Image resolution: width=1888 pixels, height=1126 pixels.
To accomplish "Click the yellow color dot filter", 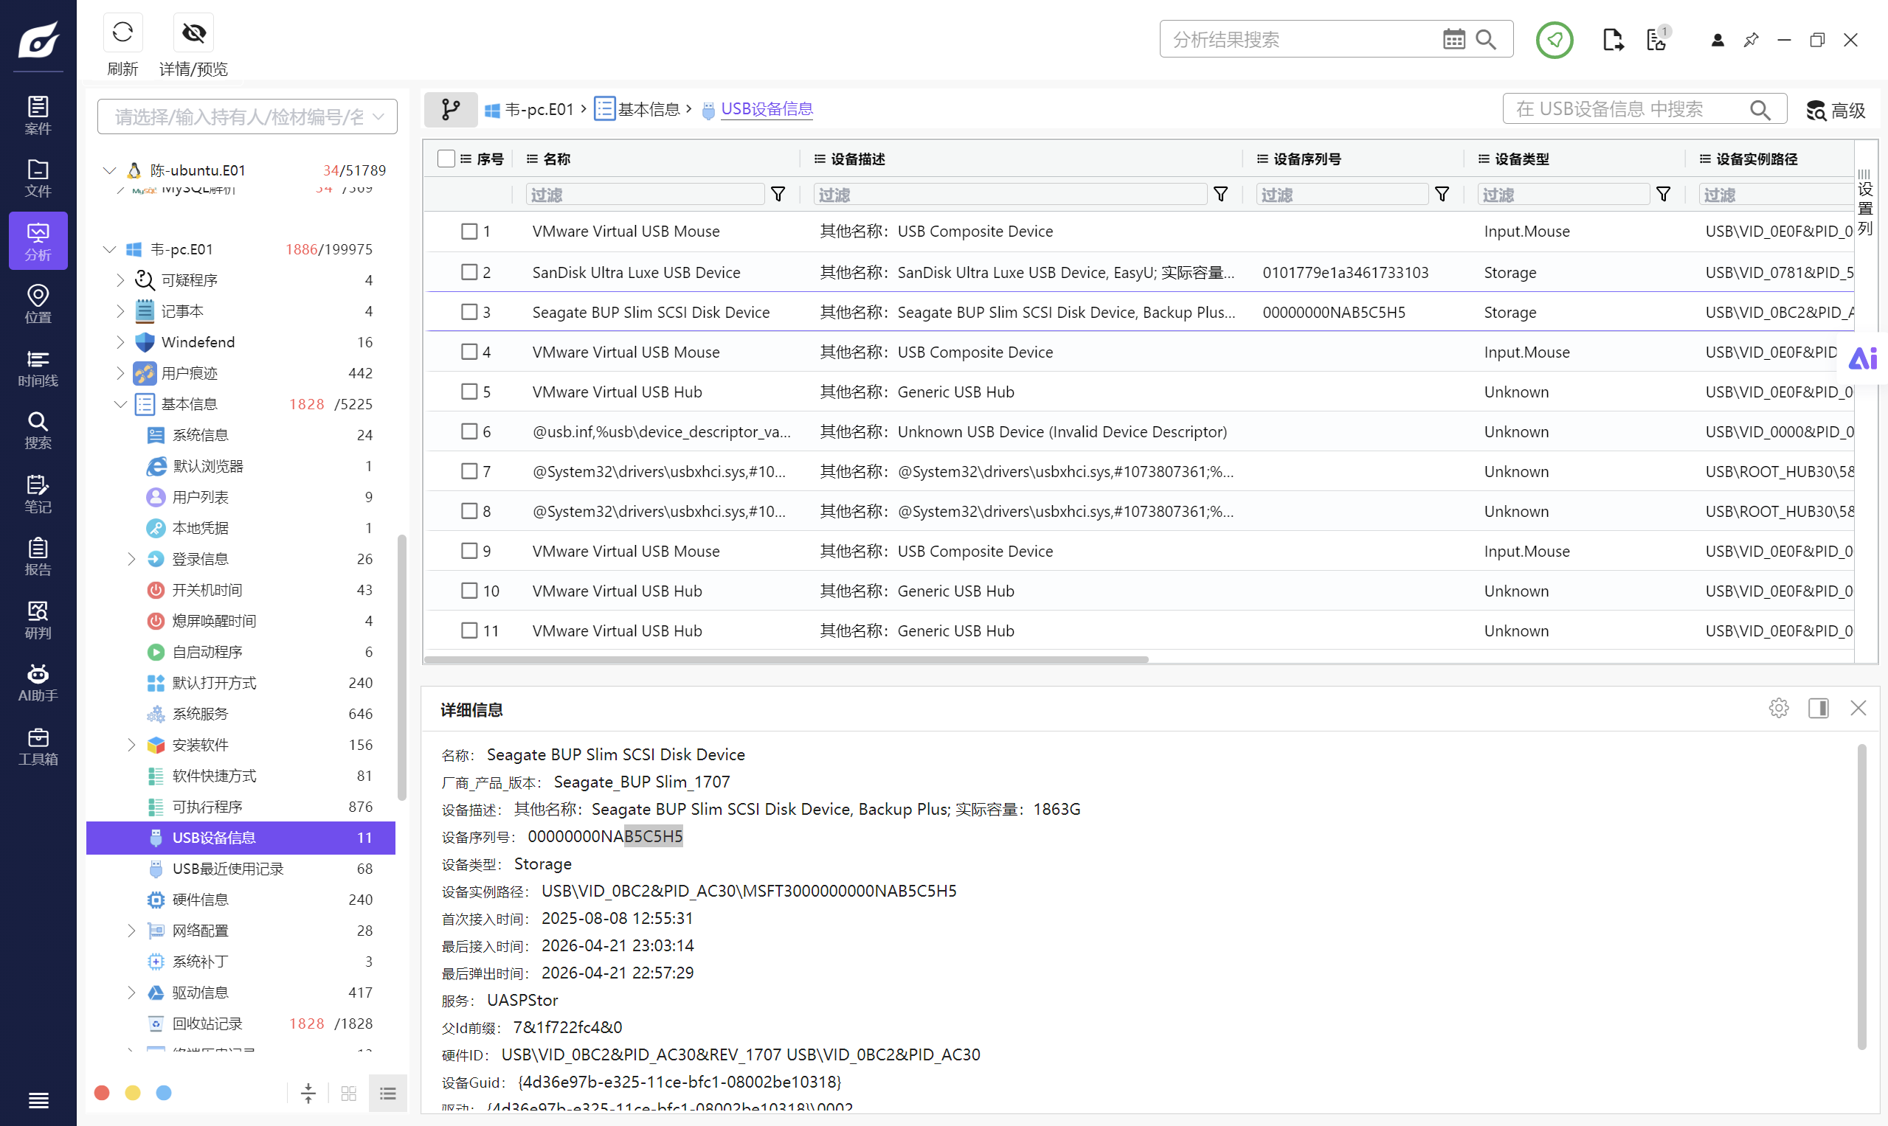I will [x=133, y=1093].
